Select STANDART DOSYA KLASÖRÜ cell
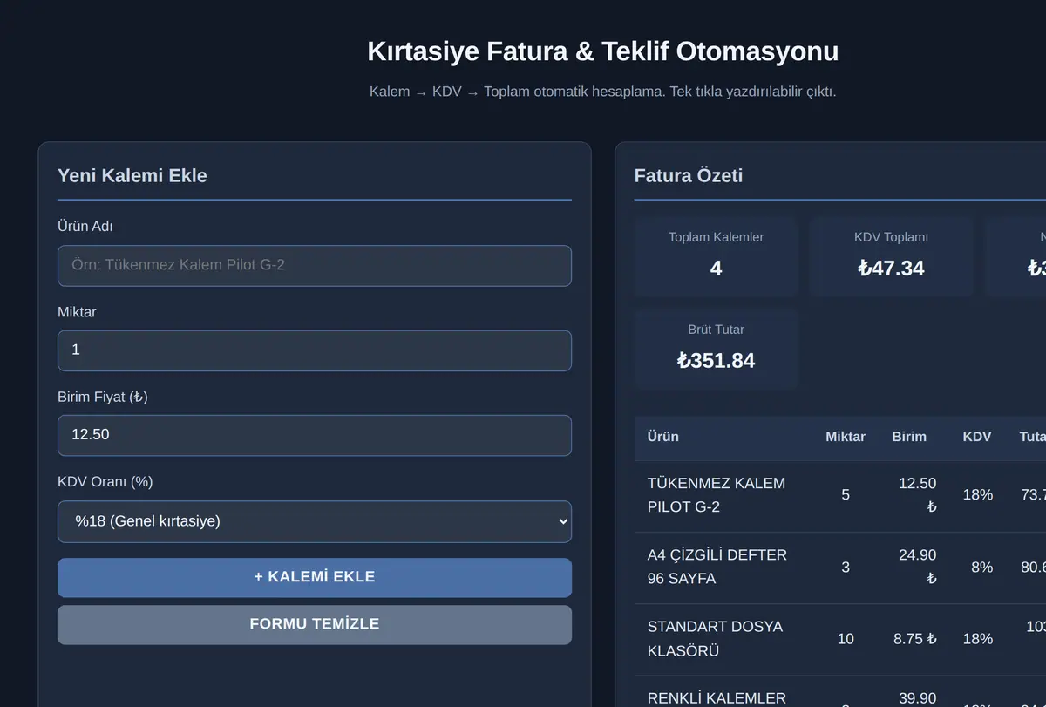 coord(716,639)
